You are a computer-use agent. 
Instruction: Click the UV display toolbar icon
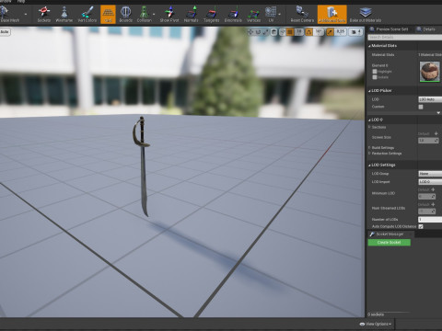(271, 14)
